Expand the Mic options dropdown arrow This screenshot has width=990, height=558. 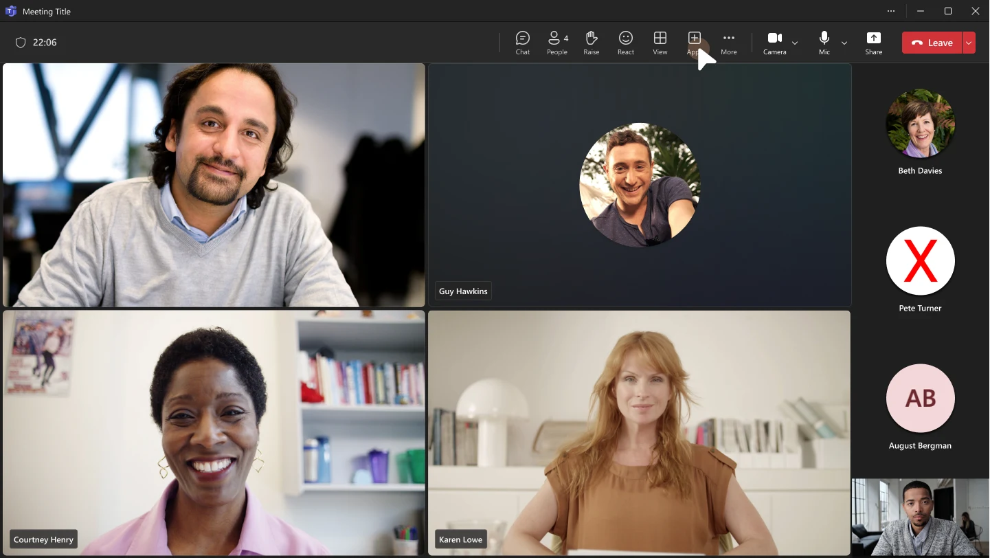tap(844, 43)
